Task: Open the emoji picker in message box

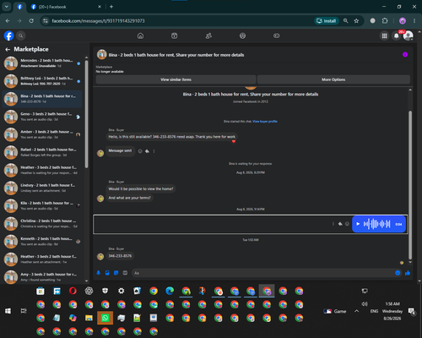Action: coord(398,273)
